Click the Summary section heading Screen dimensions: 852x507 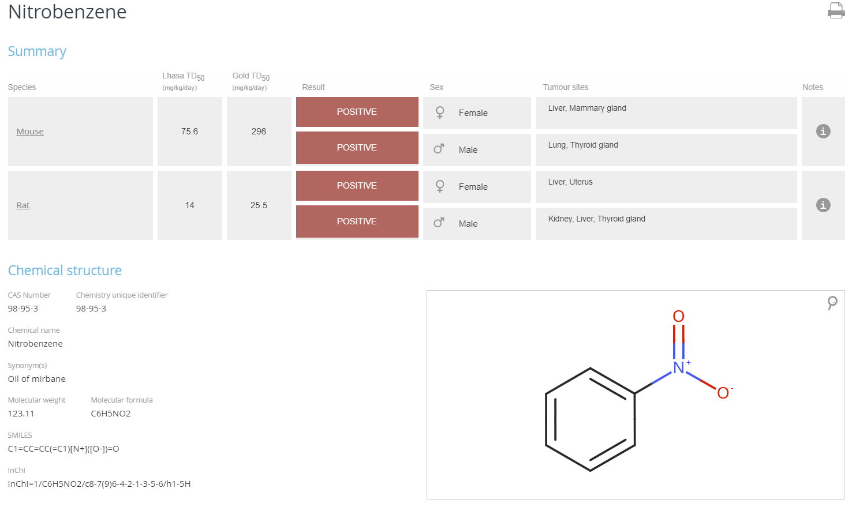click(x=37, y=51)
